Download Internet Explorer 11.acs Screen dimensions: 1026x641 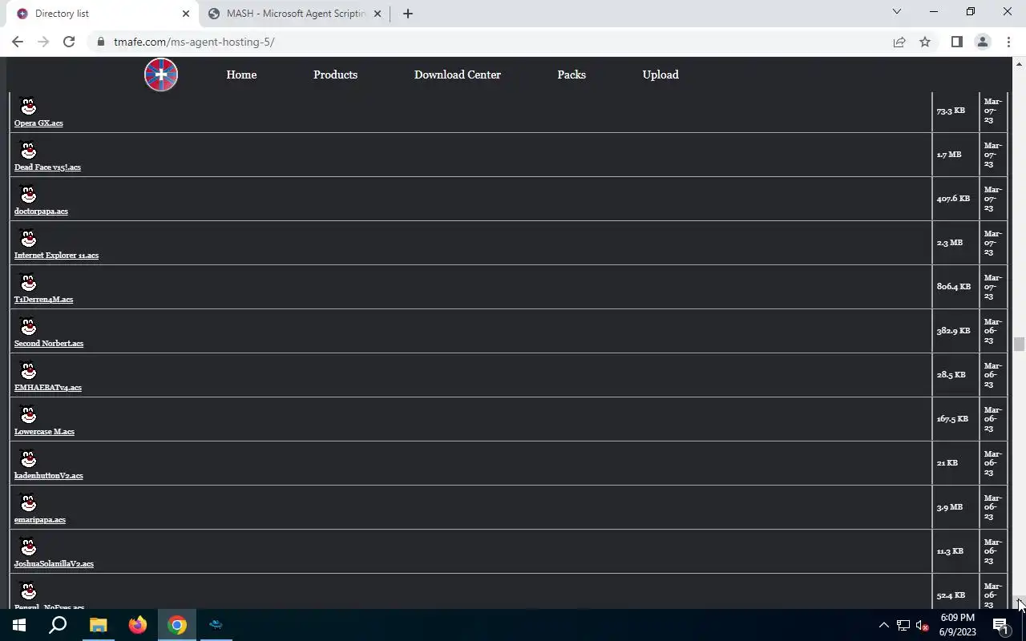pyautogui.click(x=56, y=256)
